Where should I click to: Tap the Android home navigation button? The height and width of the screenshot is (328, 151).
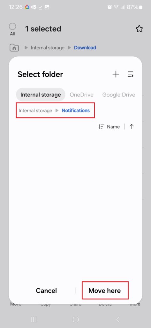75,319
